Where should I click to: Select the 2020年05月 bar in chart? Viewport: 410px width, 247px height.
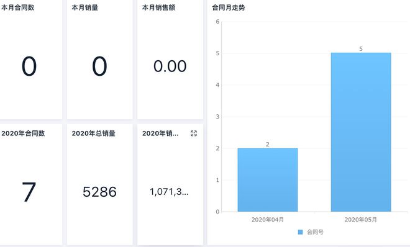point(361,132)
